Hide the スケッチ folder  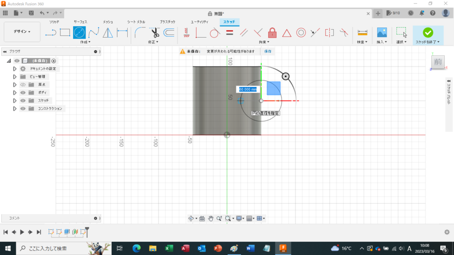(23, 100)
